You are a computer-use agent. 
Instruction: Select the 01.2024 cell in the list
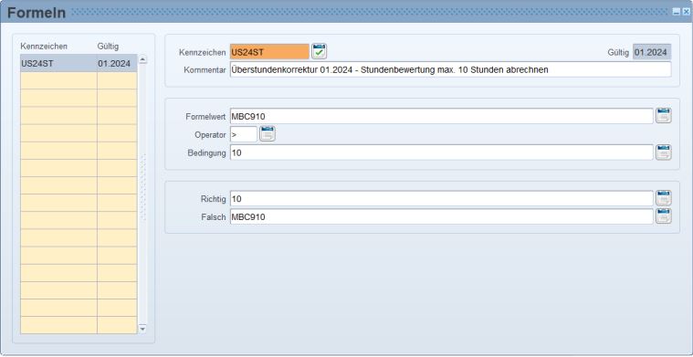coord(117,63)
